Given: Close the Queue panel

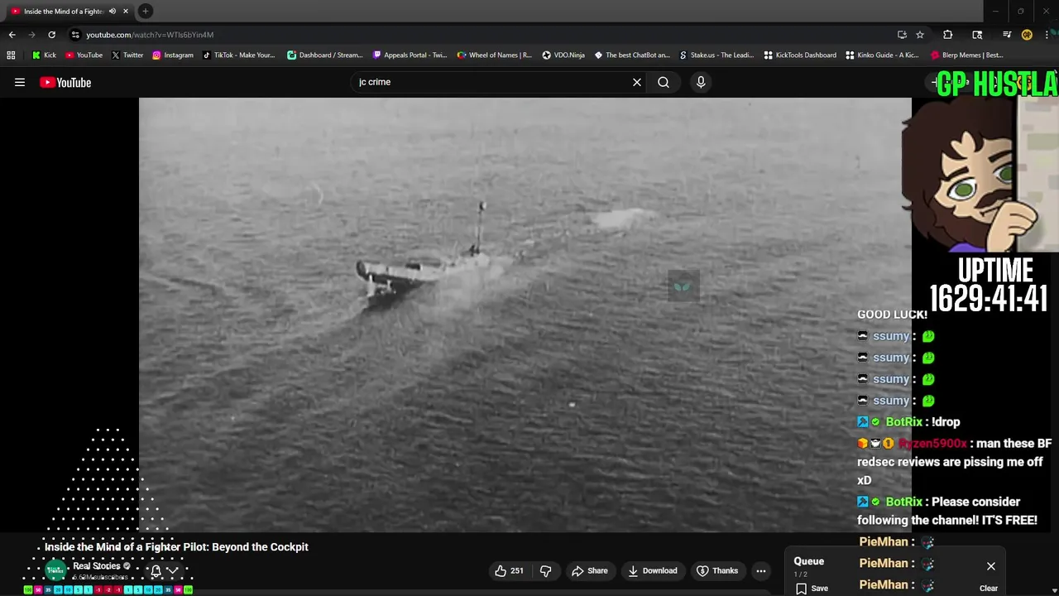Looking at the screenshot, I should tap(991, 566).
